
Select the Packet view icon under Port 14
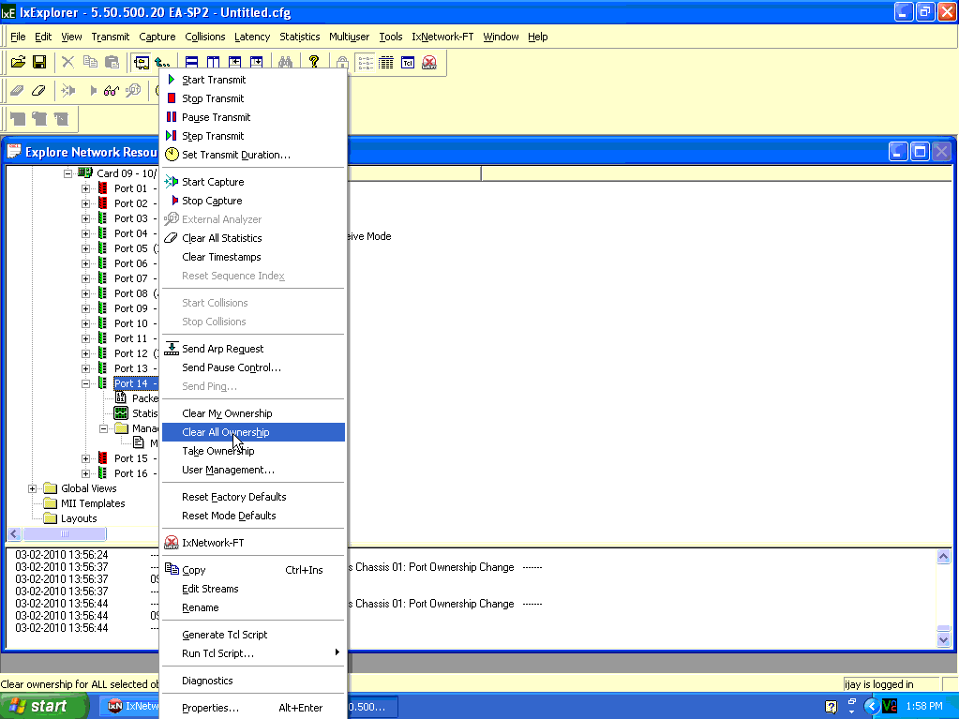click(121, 398)
